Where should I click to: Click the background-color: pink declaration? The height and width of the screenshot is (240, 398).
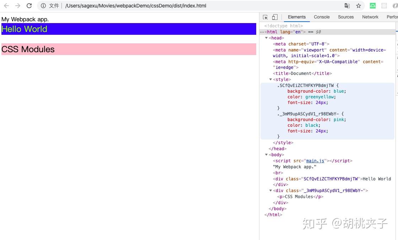[317, 120]
